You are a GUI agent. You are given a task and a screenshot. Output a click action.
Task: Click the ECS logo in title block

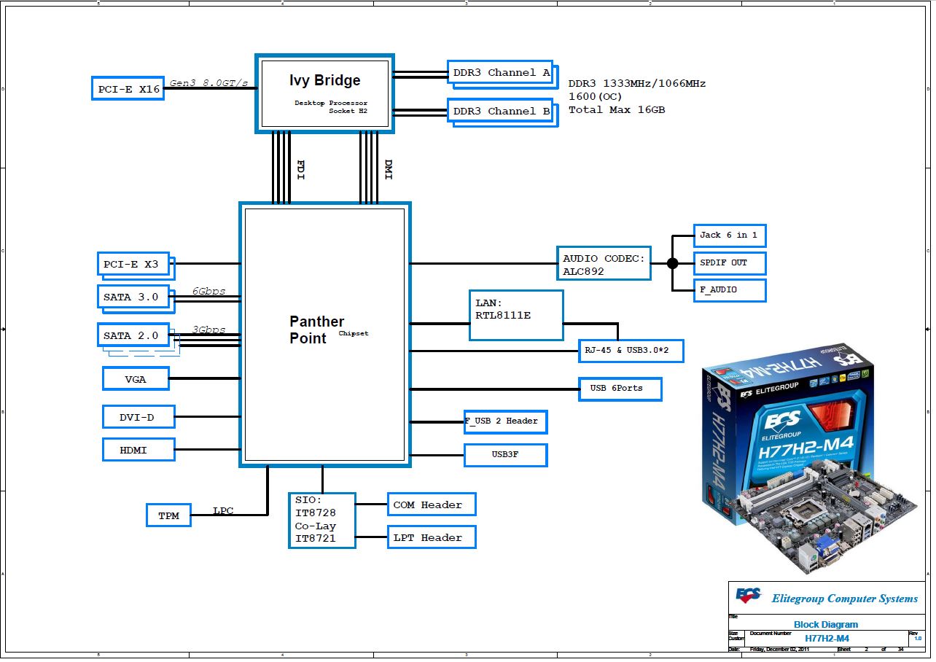pos(748,596)
